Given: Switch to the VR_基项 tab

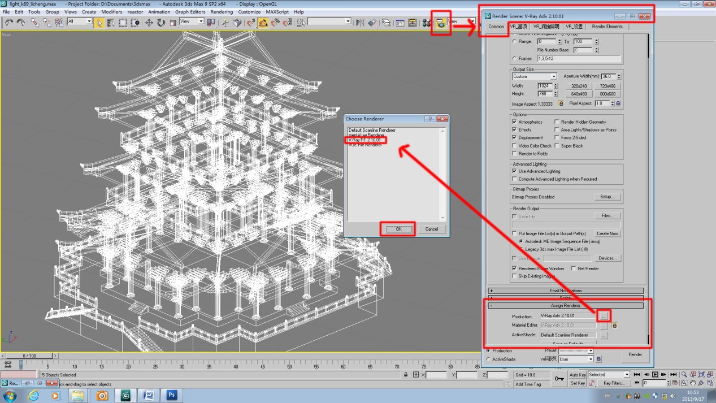Looking at the screenshot, I should 518,27.
